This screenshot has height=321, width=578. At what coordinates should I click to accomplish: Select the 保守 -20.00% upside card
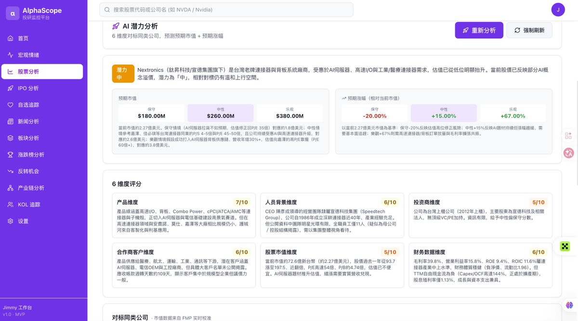point(375,113)
